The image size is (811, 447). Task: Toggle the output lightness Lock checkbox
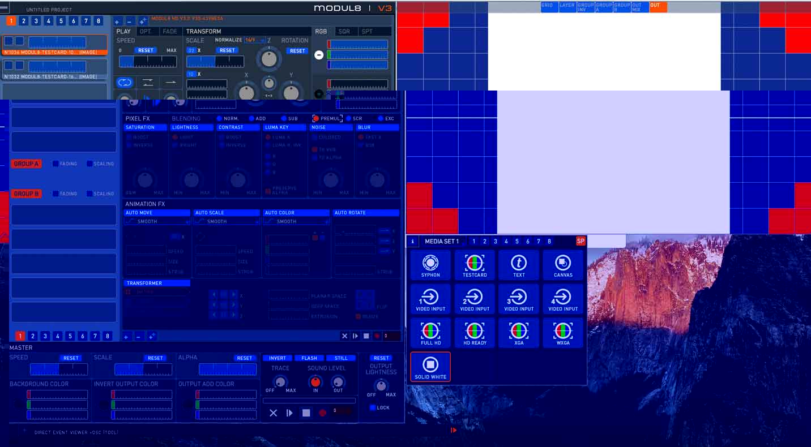pyautogui.click(x=372, y=407)
